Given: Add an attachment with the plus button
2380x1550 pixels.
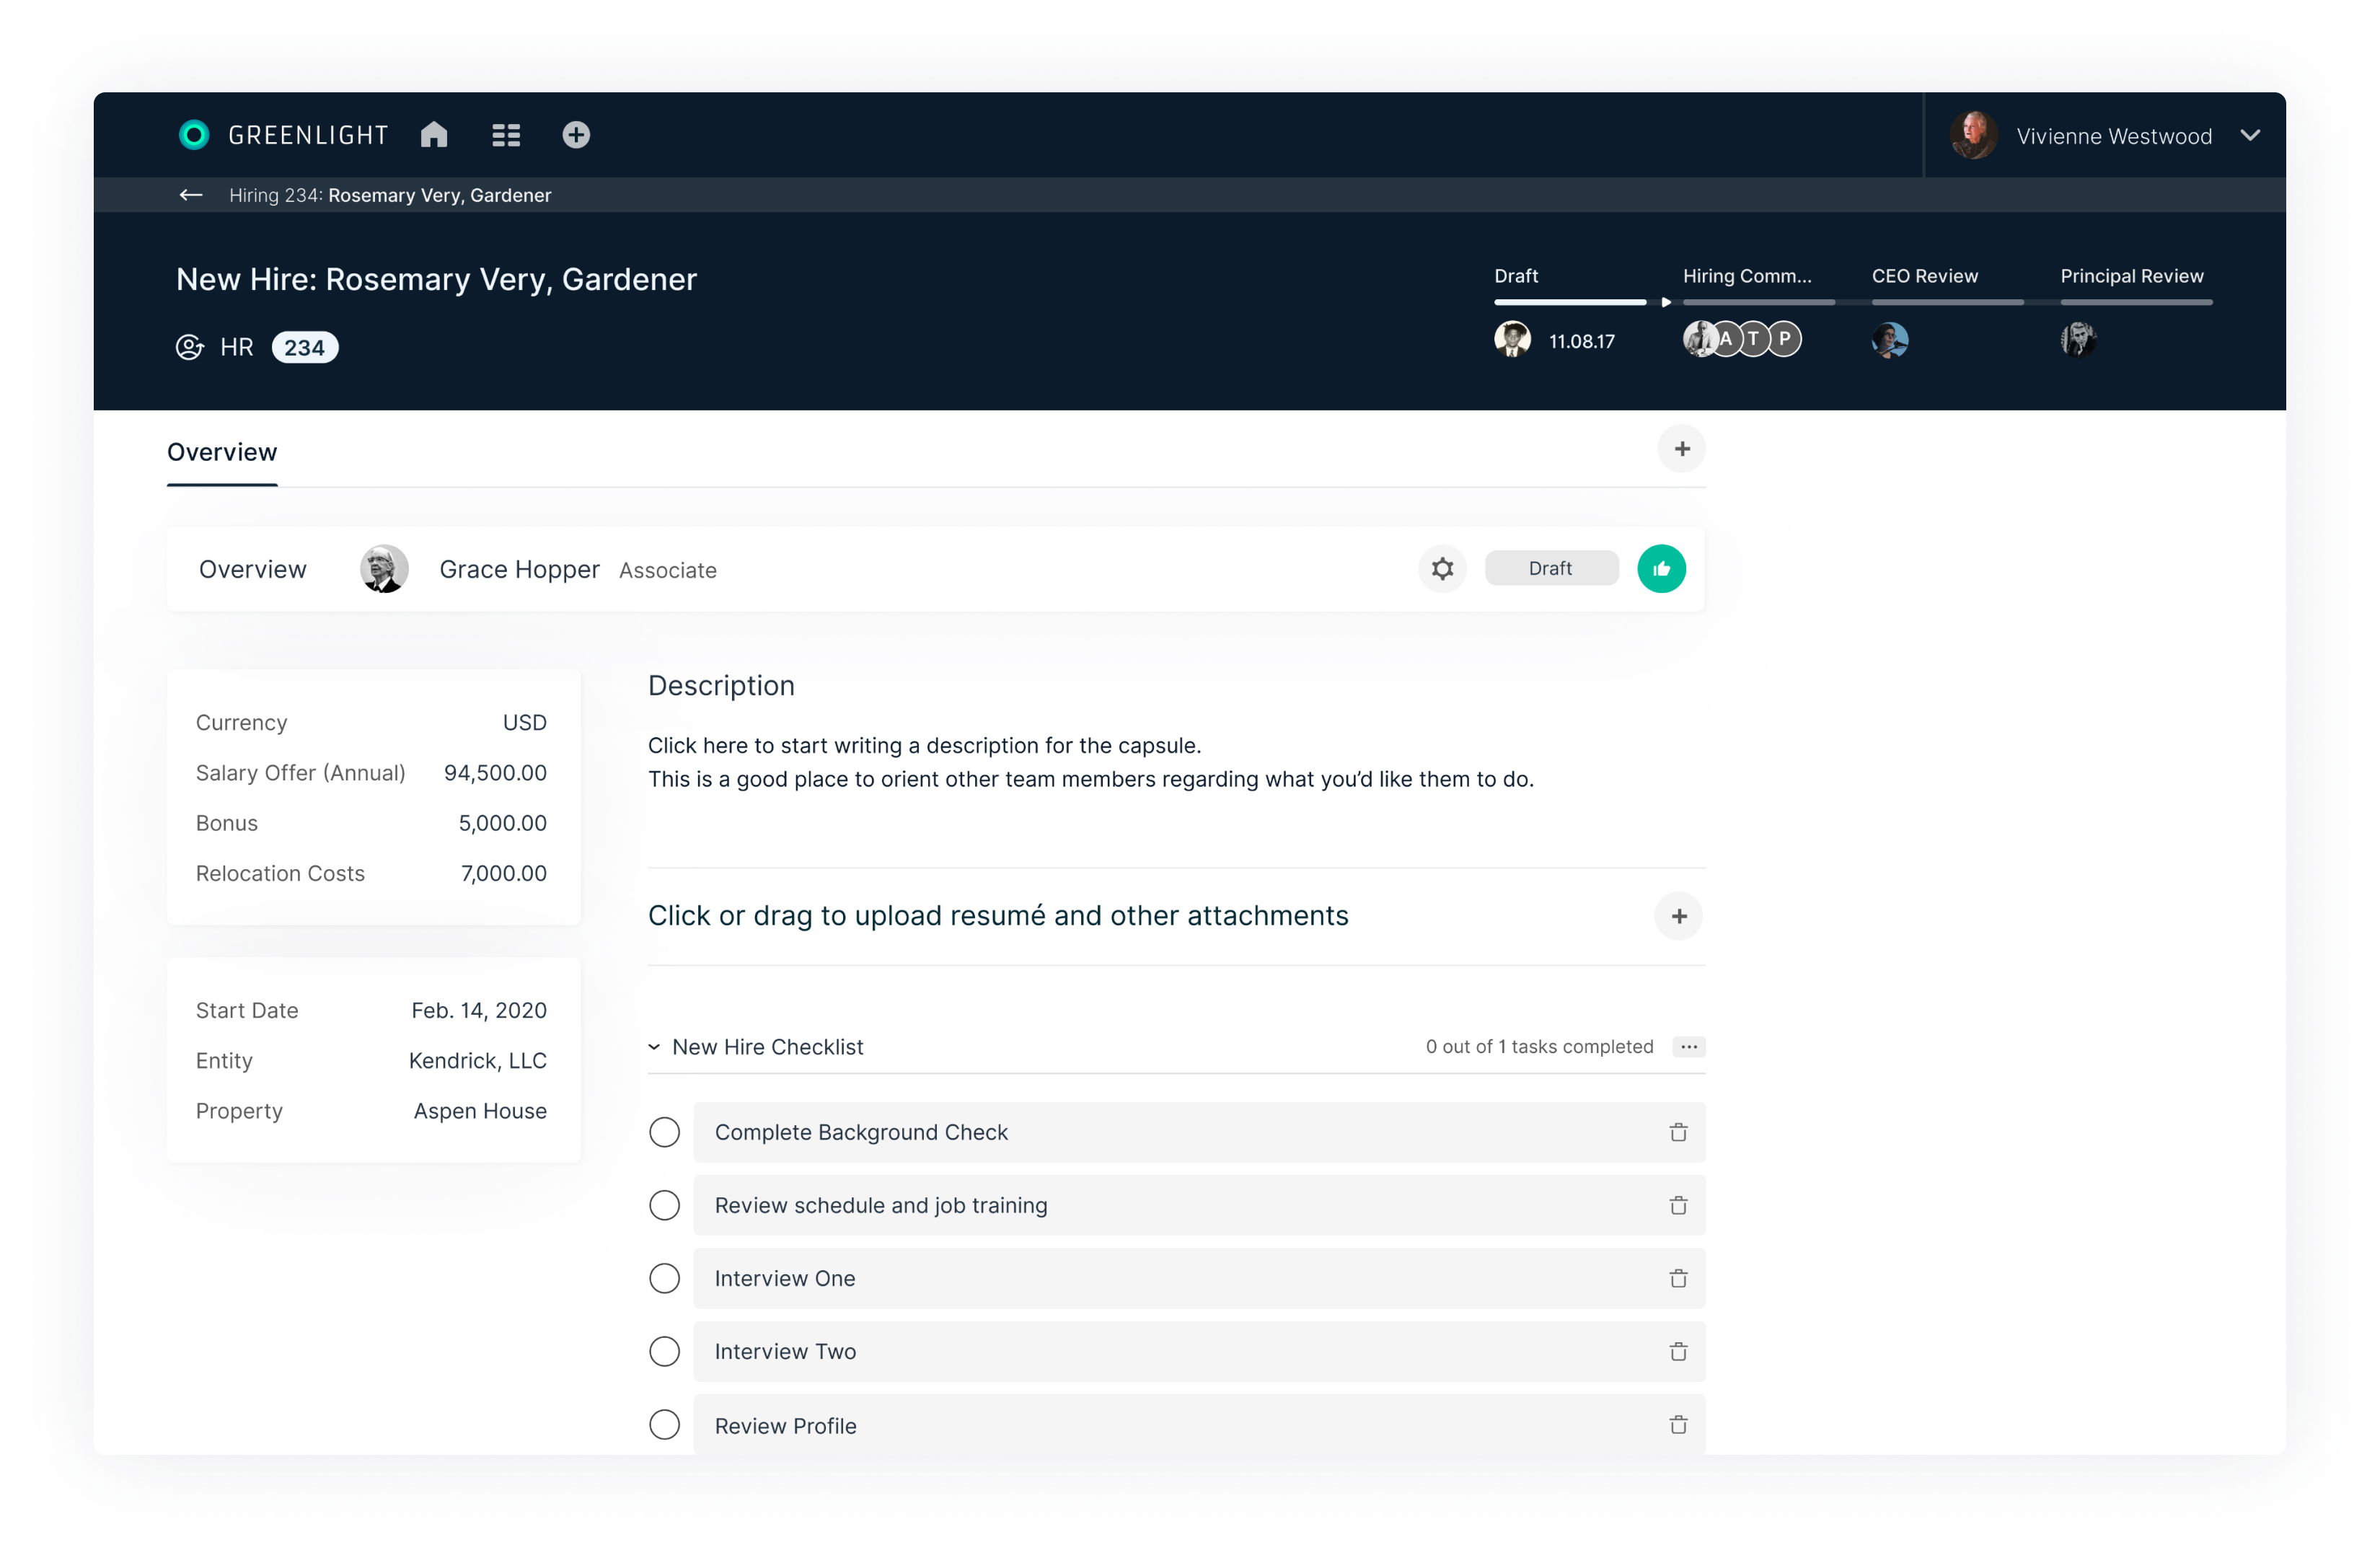Looking at the screenshot, I should coord(1679,916).
